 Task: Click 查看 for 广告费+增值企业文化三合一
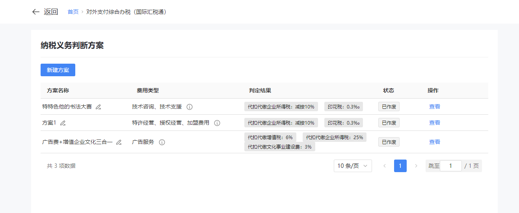click(434, 142)
